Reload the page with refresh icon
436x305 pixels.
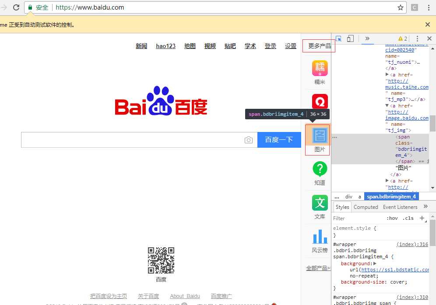pos(16,7)
